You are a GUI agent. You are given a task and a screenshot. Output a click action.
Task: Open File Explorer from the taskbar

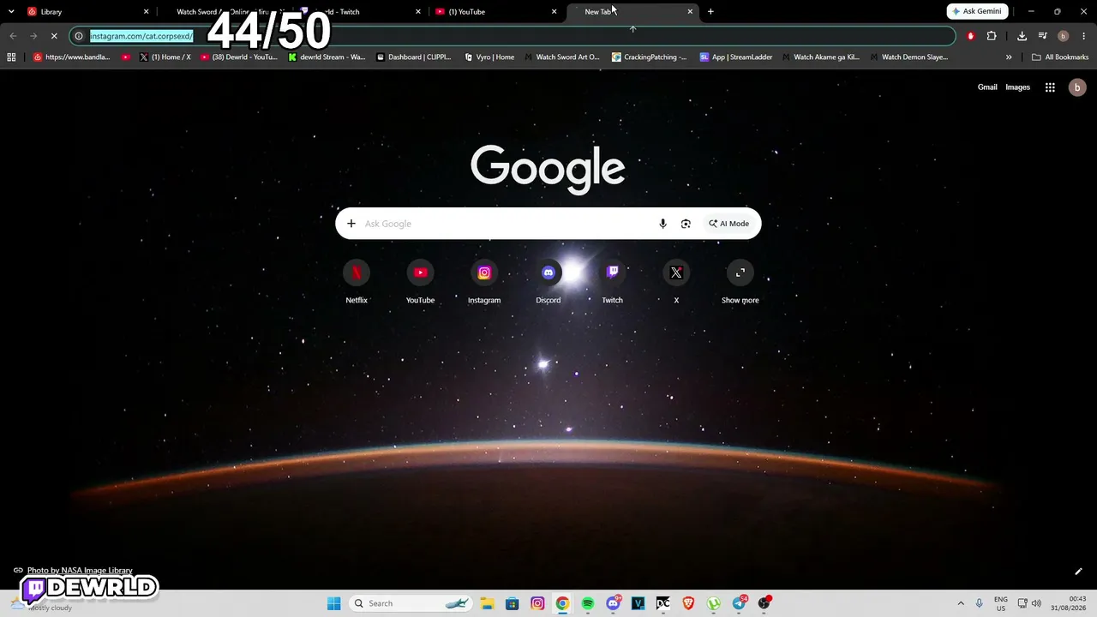(487, 603)
